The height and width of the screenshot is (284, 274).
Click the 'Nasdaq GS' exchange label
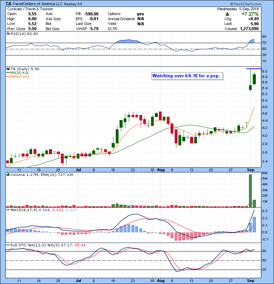point(73,4)
